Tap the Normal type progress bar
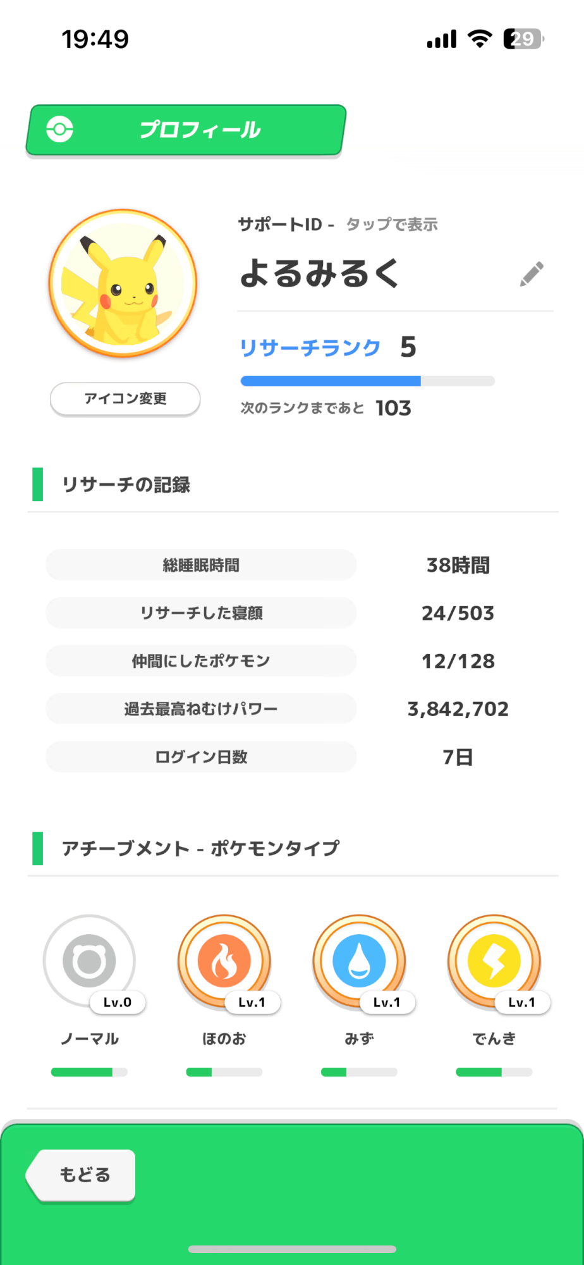584x1265 pixels. (89, 1072)
